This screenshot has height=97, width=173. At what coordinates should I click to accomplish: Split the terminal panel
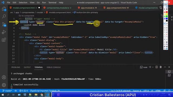click(157, 67)
